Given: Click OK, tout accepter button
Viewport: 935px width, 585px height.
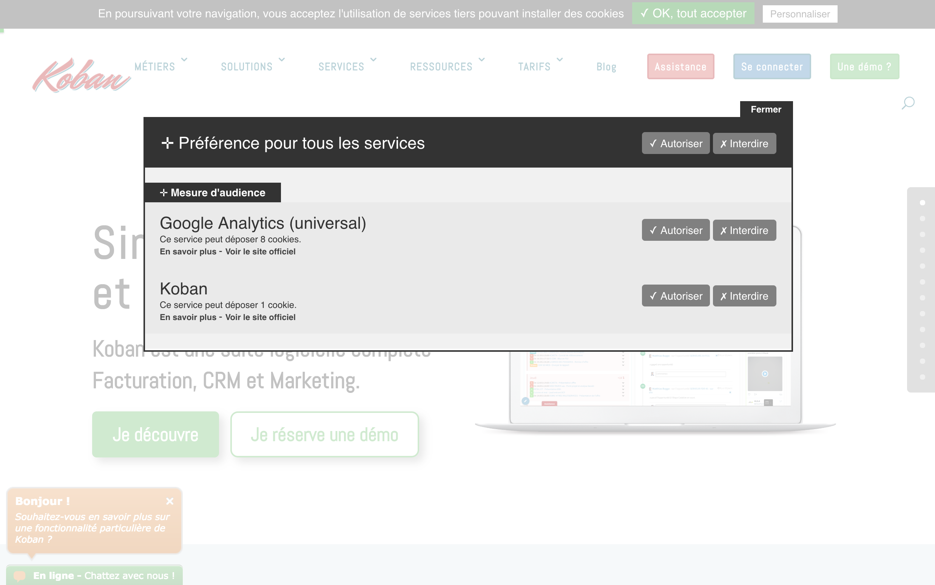Looking at the screenshot, I should click(x=693, y=14).
